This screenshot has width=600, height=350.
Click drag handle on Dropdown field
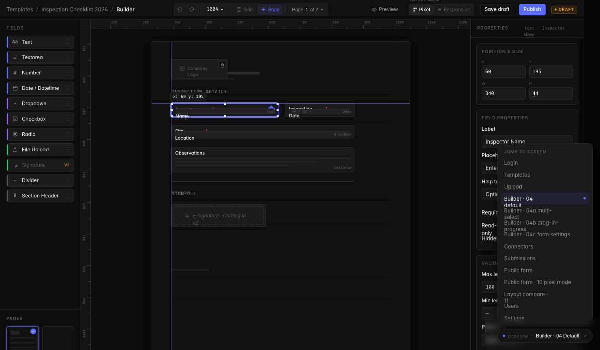coord(68,103)
